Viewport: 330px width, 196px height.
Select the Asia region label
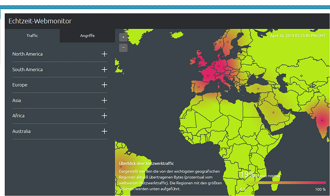click(x=17, y=101)
